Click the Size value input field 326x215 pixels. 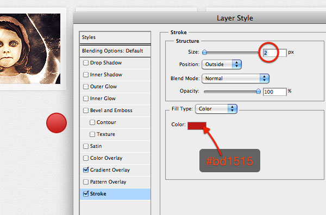274,53
